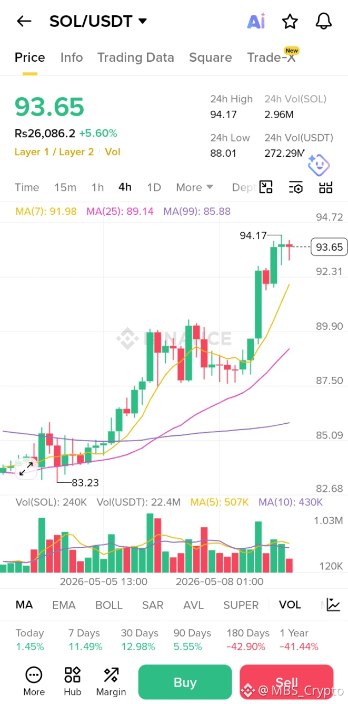This screenshot has height=704, width=348.
Task: Toggle the VOL sub-indicator
Action: (x=290, y=605)
